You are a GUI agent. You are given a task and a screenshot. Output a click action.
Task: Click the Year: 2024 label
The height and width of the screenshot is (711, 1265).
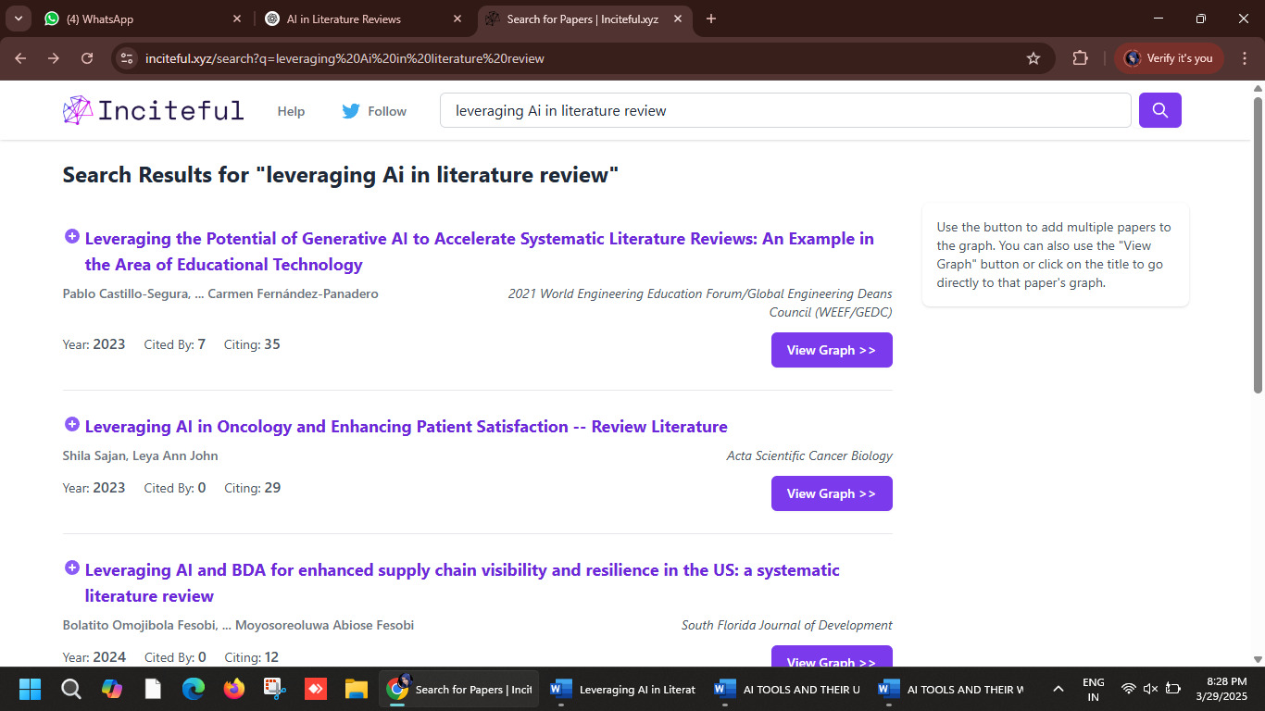tap(94, 657)
